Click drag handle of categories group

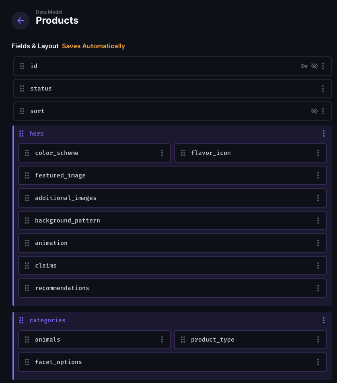[21, 320]
